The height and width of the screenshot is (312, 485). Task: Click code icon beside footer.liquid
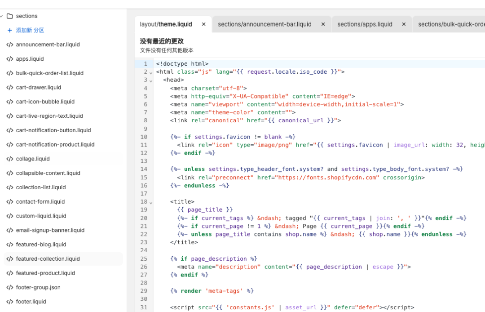pos(10,302)
